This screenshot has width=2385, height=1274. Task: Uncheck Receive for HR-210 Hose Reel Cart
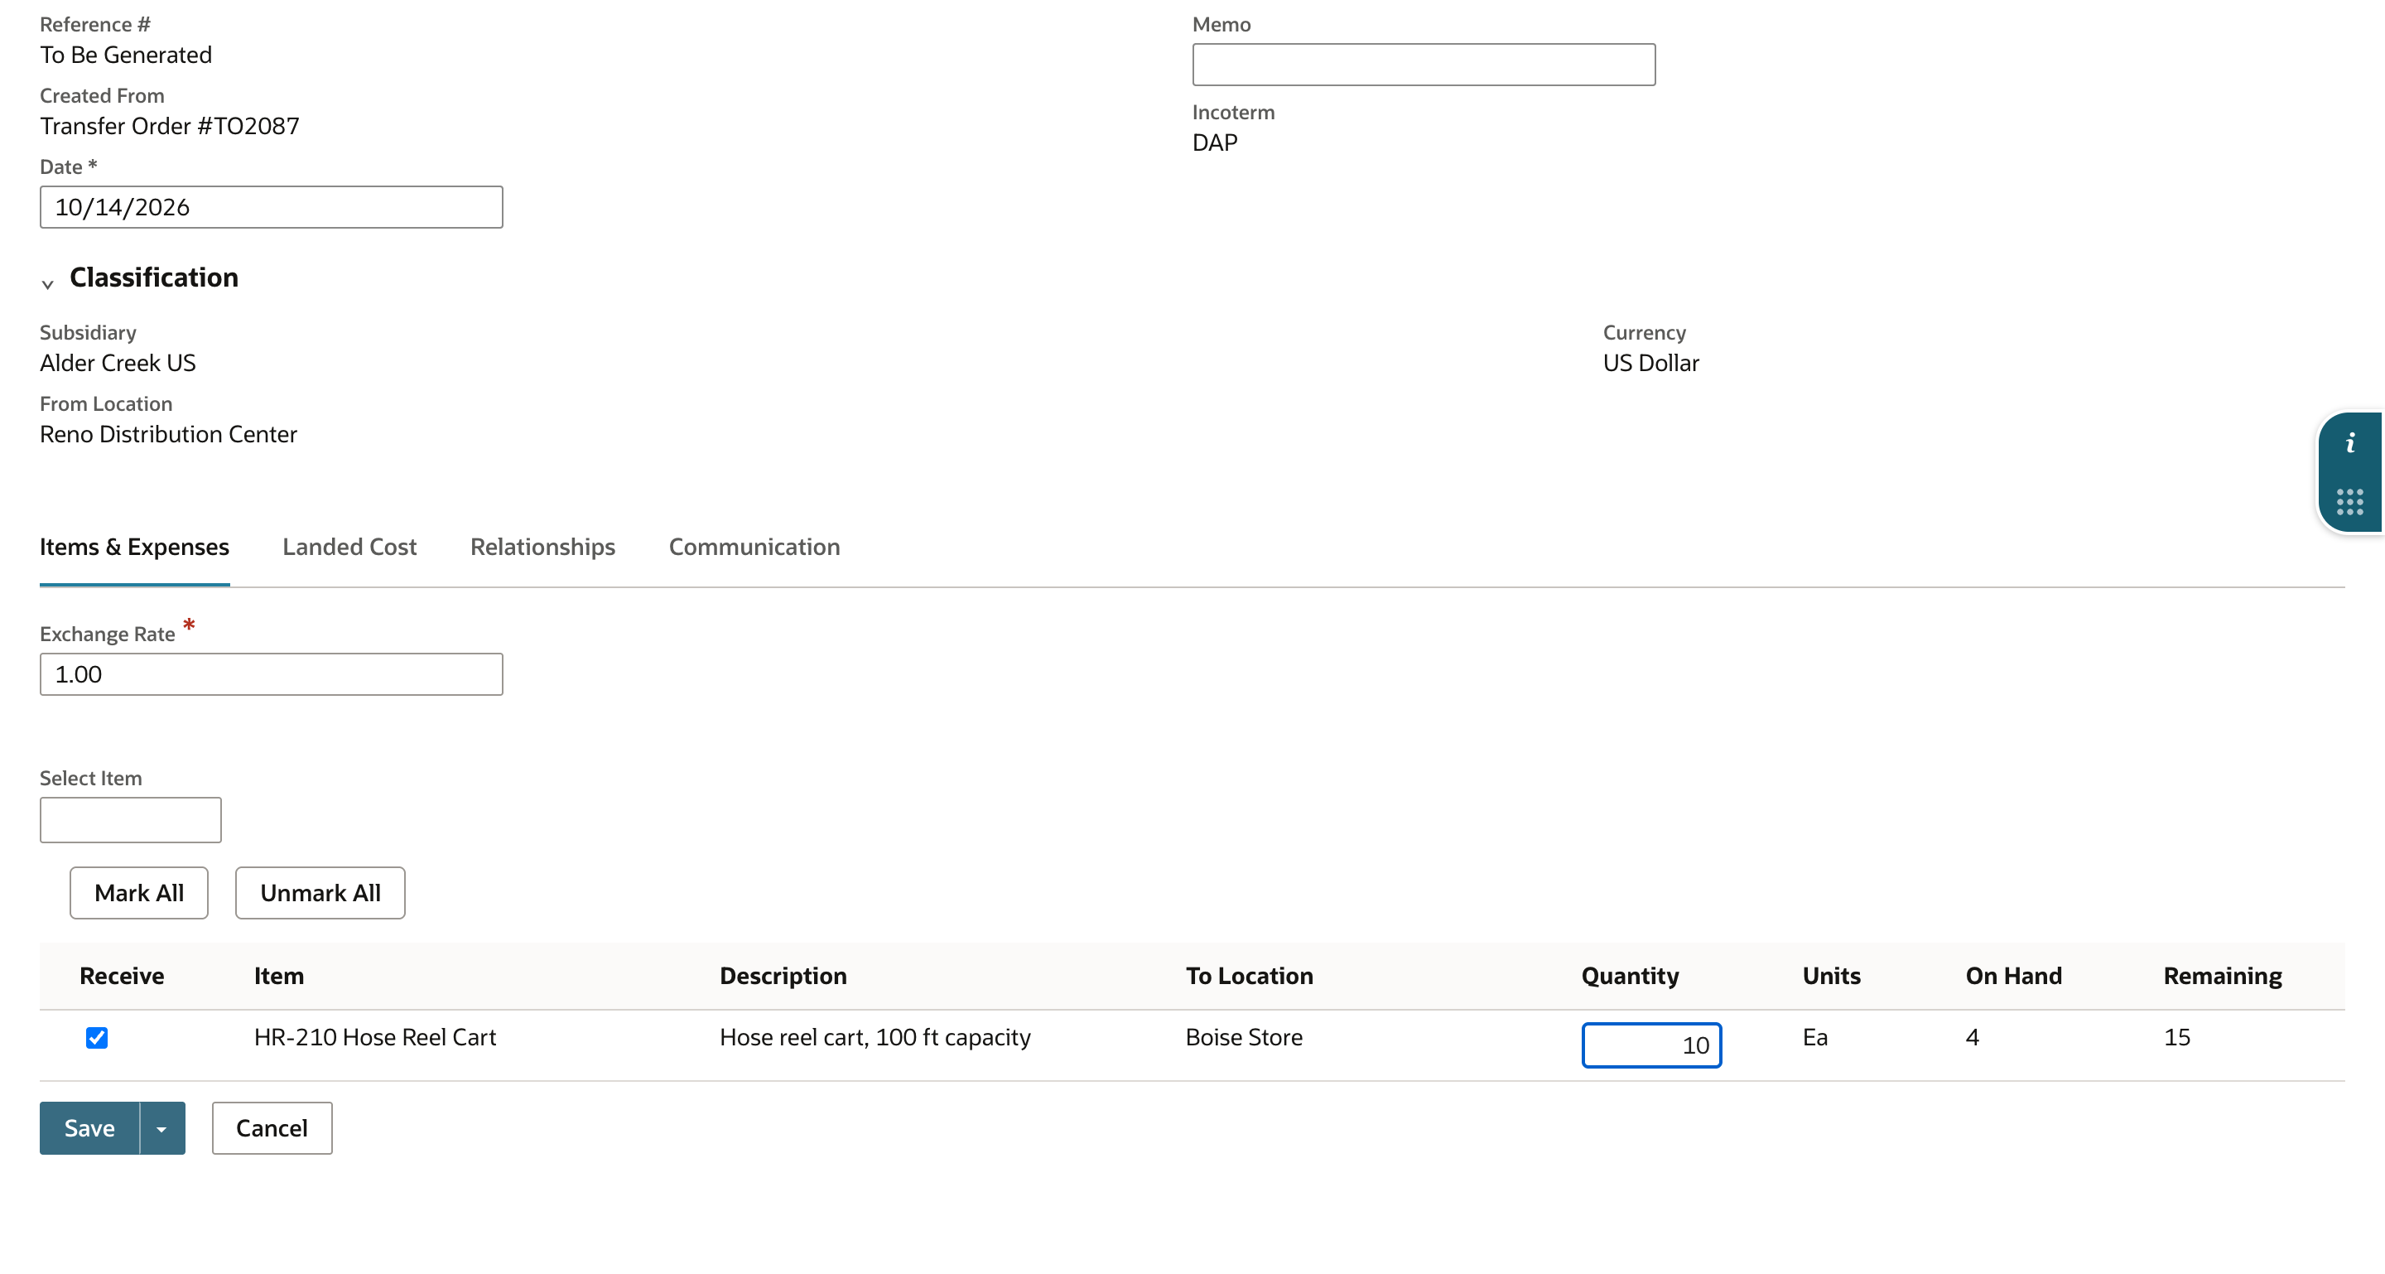pyautogui.click(x=97, y=1037)
